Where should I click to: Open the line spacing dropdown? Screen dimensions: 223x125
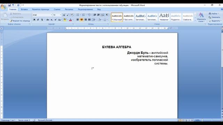coord(94,20)
